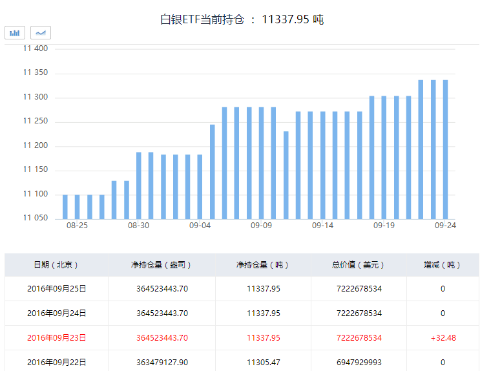Click x-axis label 08-30
480x371 pixels.
(x=138, y=226)
